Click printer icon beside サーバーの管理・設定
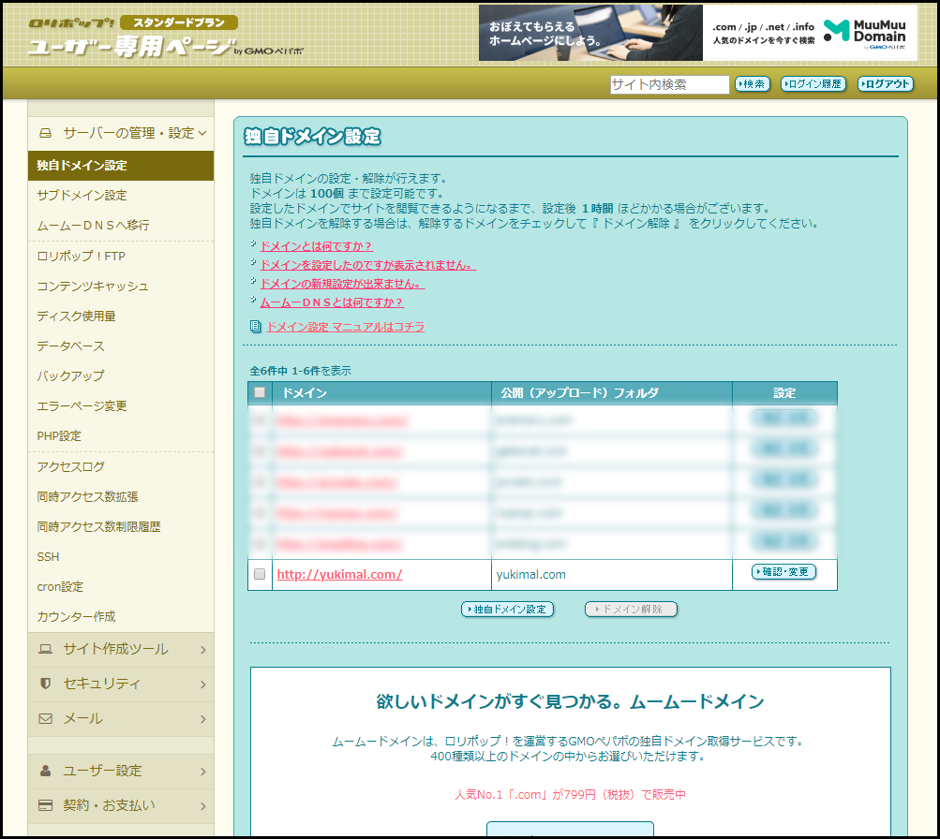 pyautogui.click(x=45, y=133)
